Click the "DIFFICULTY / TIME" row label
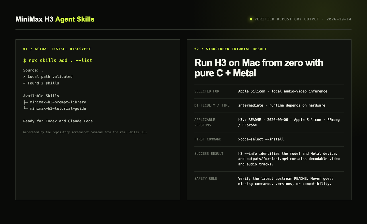The width and height of the screenshot is (367, 224). pos(212,105)
